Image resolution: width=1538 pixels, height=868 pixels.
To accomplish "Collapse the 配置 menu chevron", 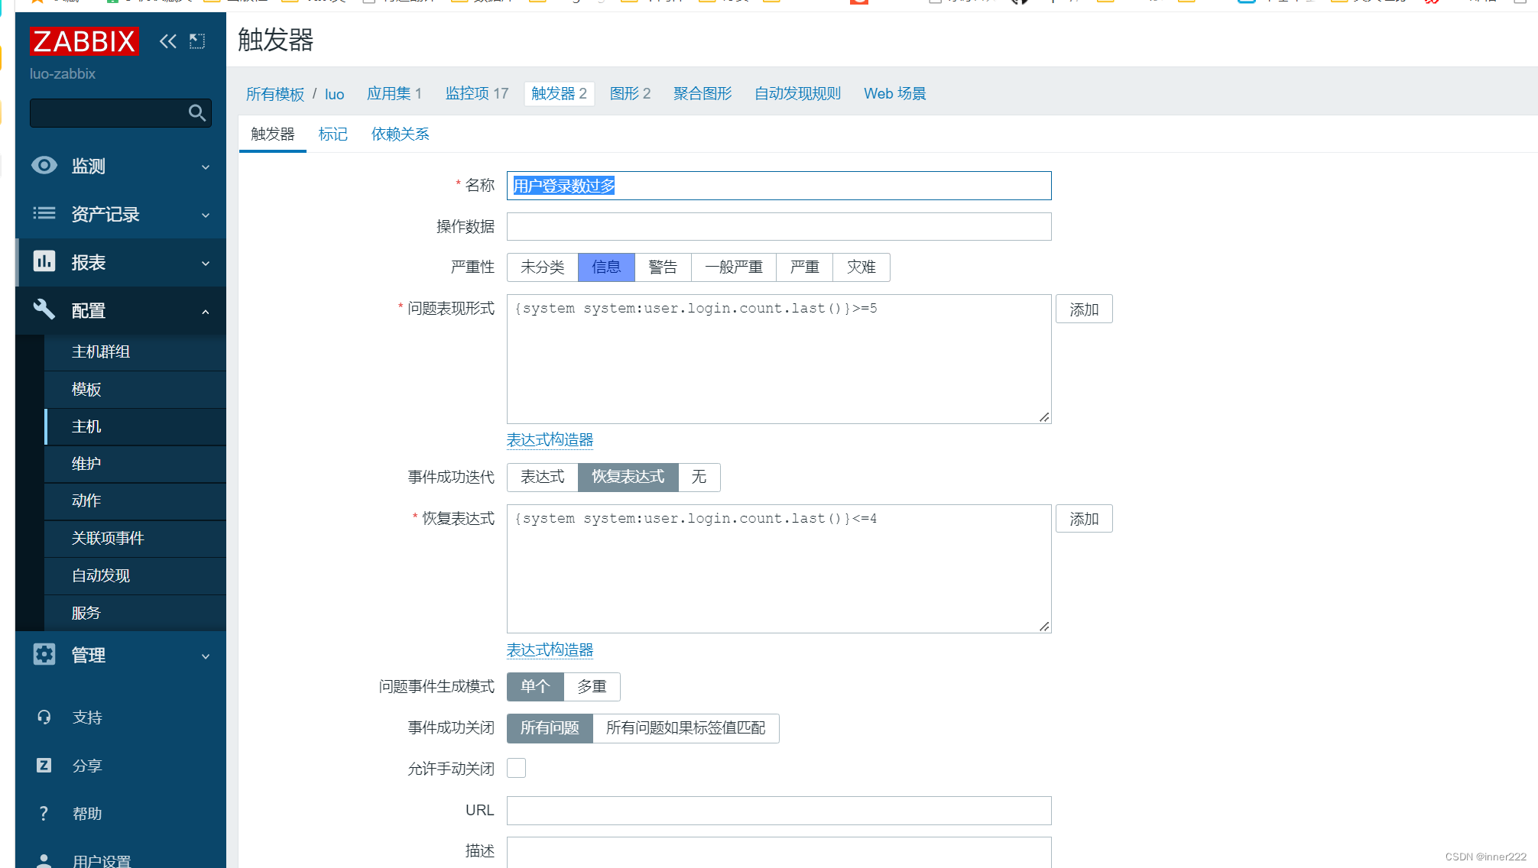I will click(206, 312).
